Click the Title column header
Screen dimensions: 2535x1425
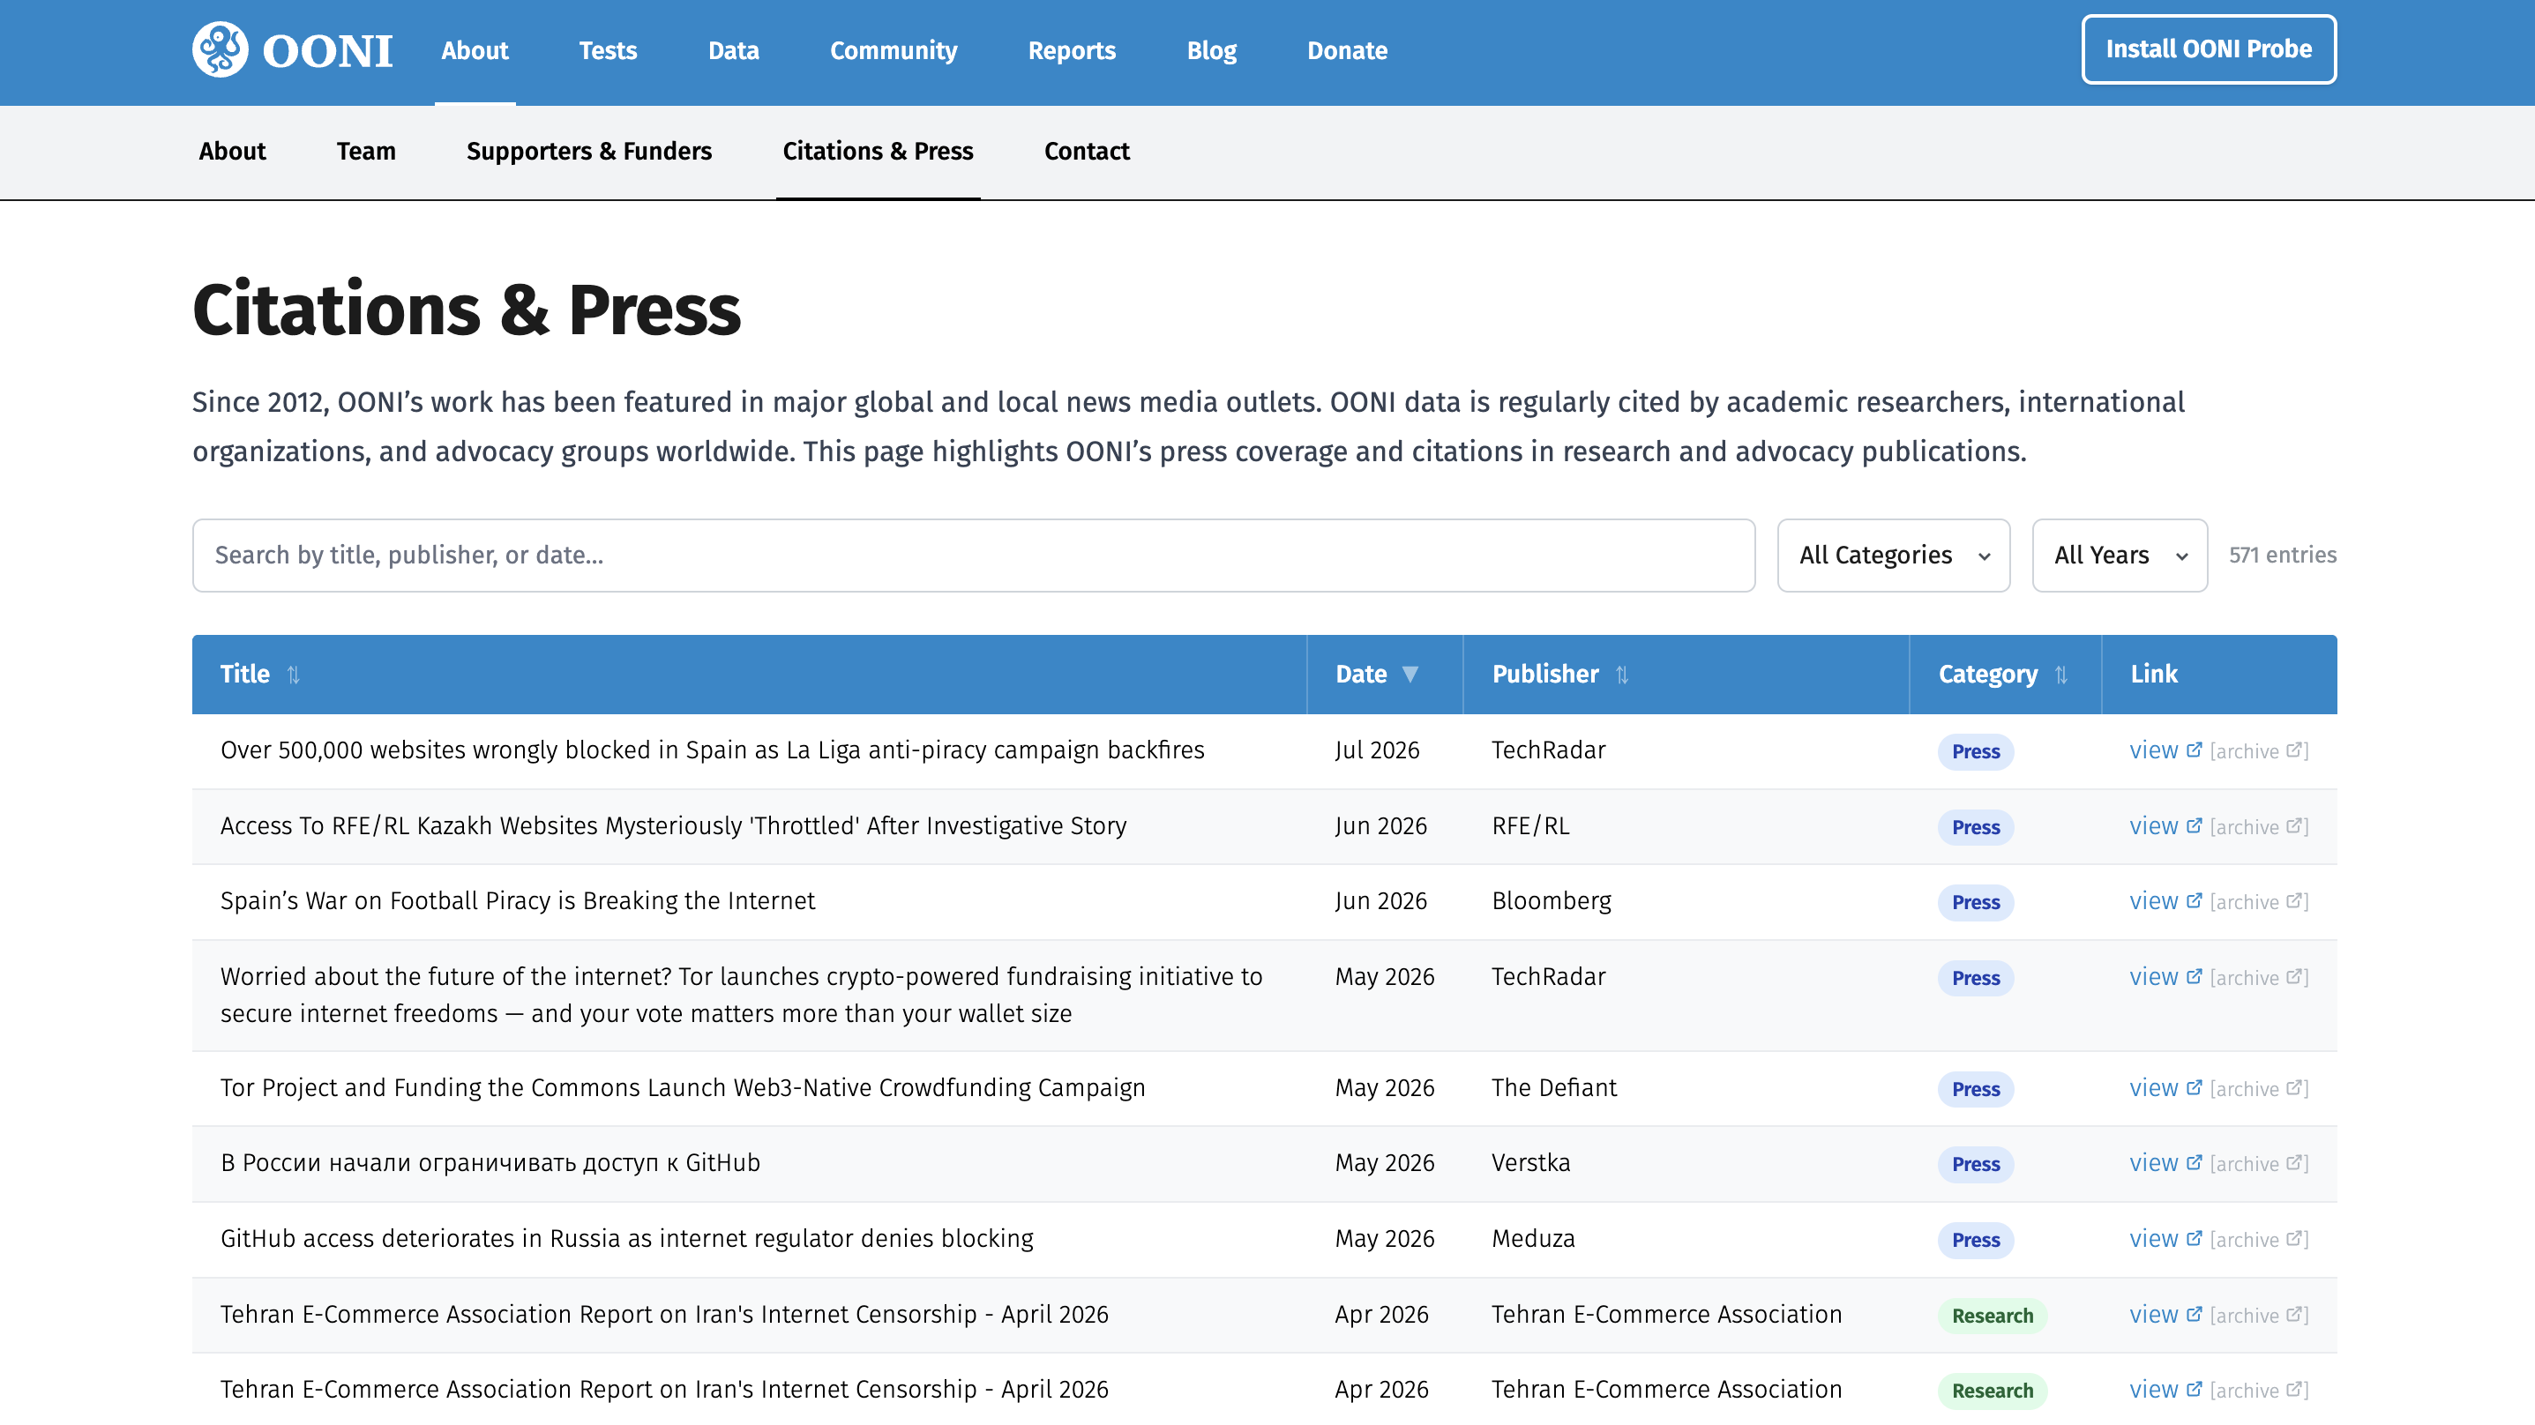click(749, 674)
